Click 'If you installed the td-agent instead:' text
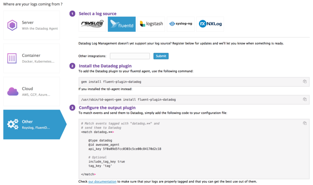 pyautogui.click(x=105, y=89)
